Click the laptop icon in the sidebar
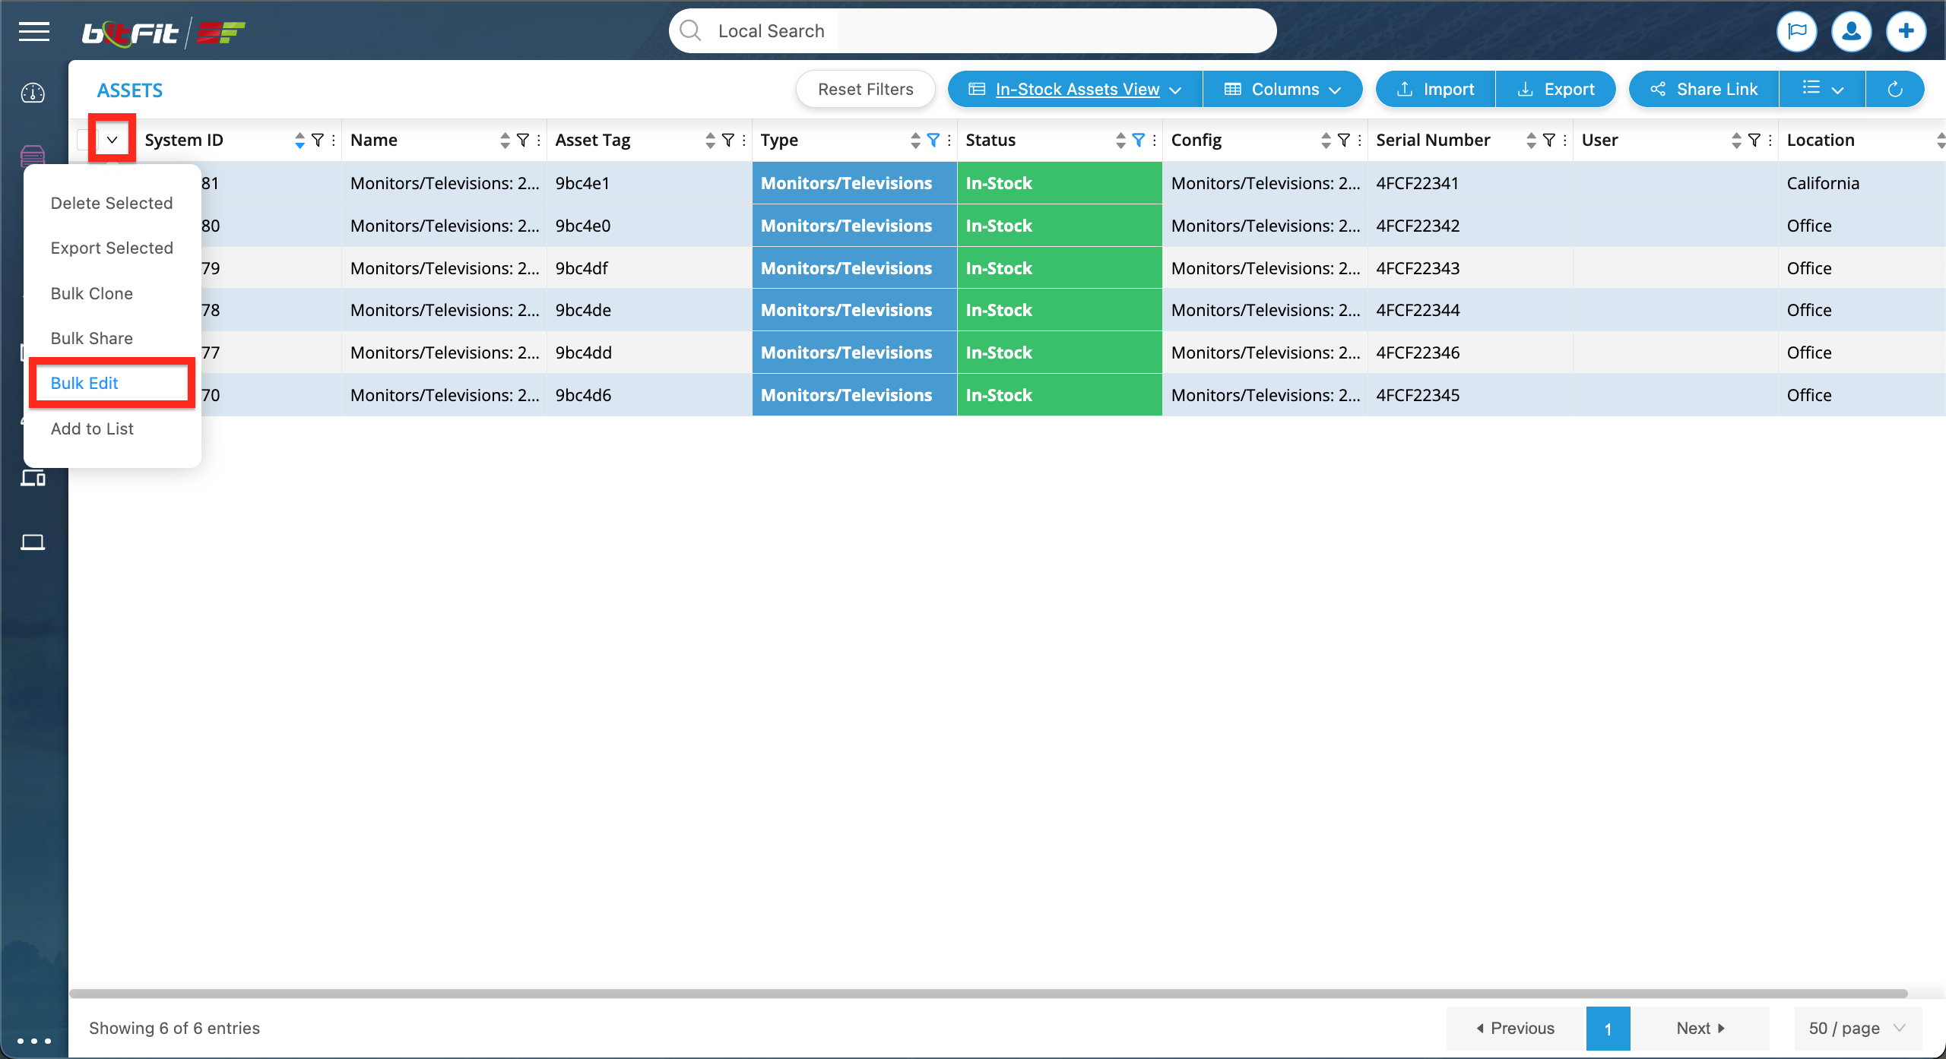The width and height of the screenshot is (1946, 1059). click(33, 542)
